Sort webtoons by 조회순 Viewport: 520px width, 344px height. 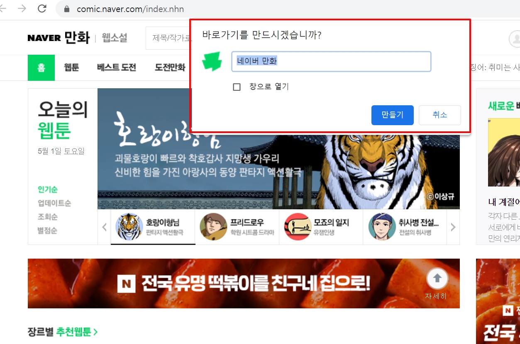[48, 217]
